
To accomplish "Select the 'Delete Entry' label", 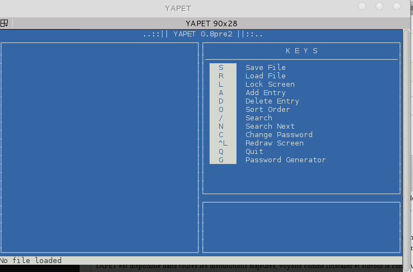I will tap(272, 101).
